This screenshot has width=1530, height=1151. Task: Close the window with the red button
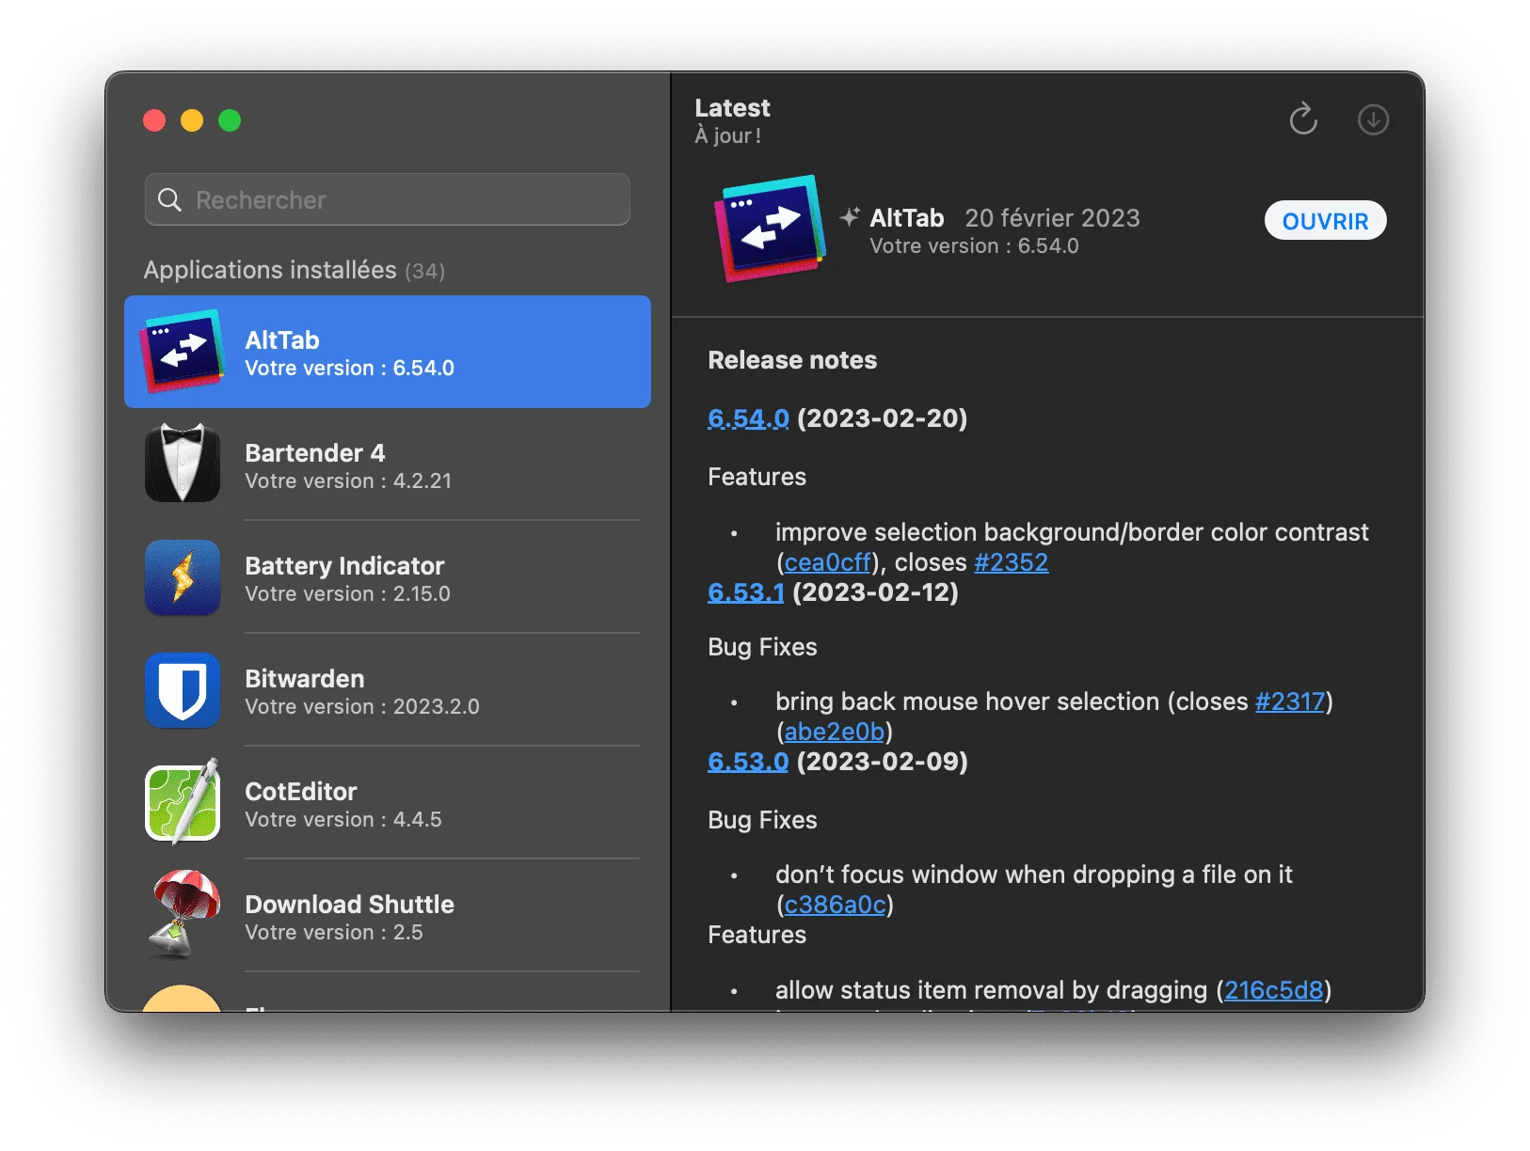pos(154,120)
